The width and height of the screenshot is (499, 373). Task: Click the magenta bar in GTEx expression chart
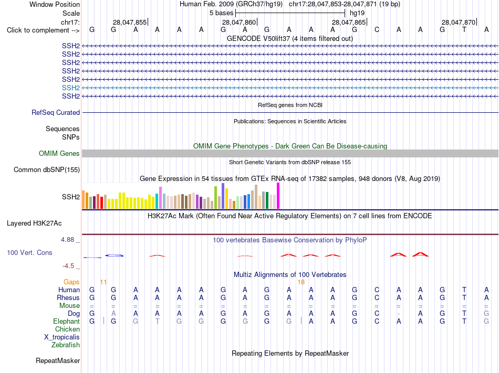click(x=278, y=196)
